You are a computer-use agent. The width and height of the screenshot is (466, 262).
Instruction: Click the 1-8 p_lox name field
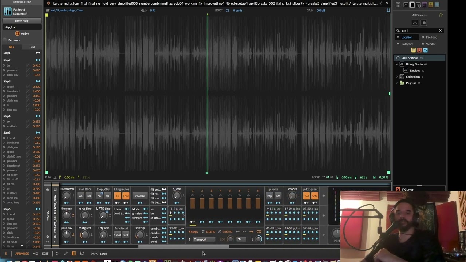tap(21, 27)
